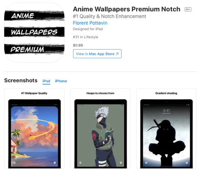Viewport: 202px width, 177px height.
Task: Open the Gradient shading screenshot
Action: point(166,128)
